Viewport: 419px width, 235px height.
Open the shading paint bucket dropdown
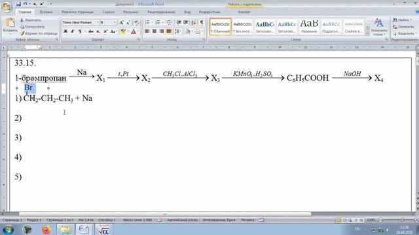(x=189, y=31)
